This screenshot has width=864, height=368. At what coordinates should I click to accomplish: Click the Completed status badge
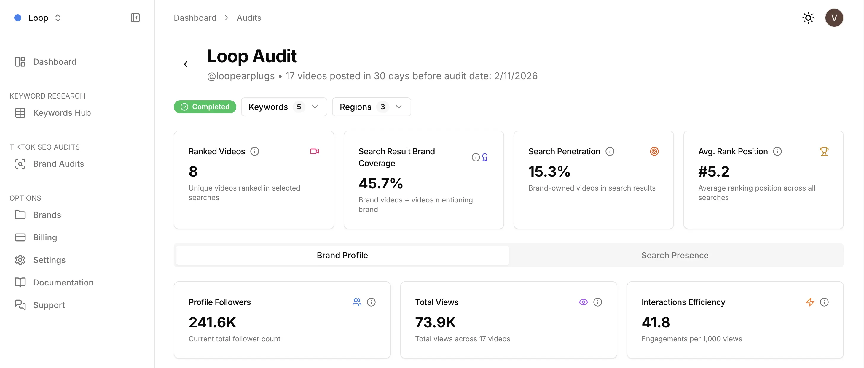click(205, 107)
